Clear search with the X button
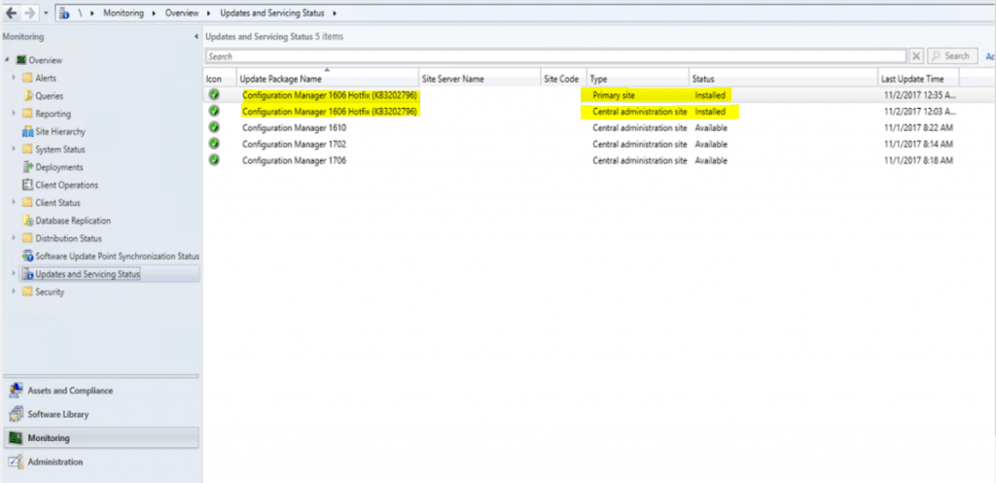996x483 pixels. (916, 56)
